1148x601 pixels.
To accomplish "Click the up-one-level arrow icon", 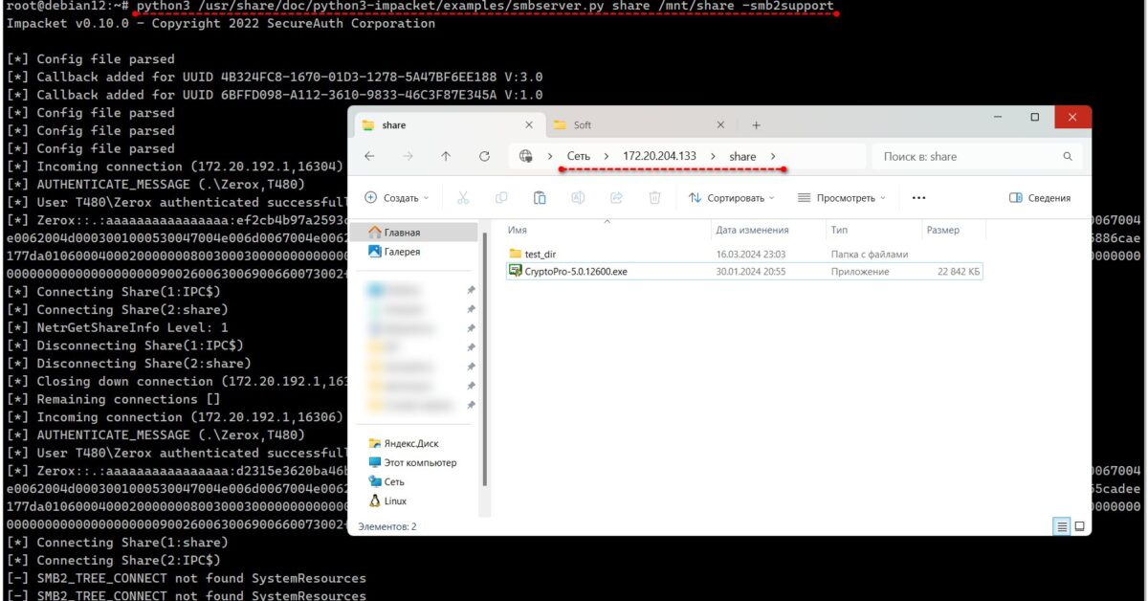I will 446,155.
